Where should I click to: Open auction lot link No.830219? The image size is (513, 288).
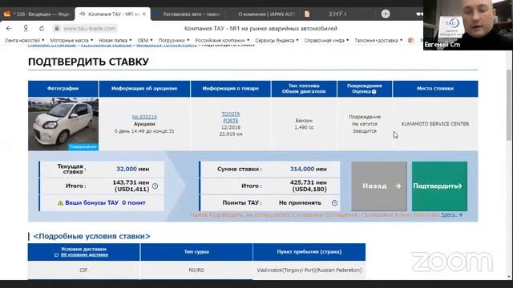point(144,117)
